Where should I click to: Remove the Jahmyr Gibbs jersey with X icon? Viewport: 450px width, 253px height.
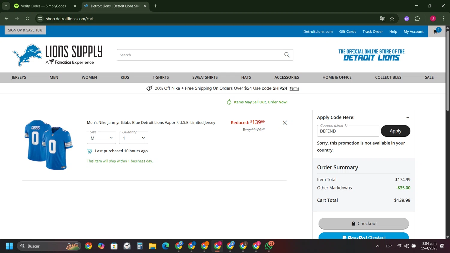285,123
